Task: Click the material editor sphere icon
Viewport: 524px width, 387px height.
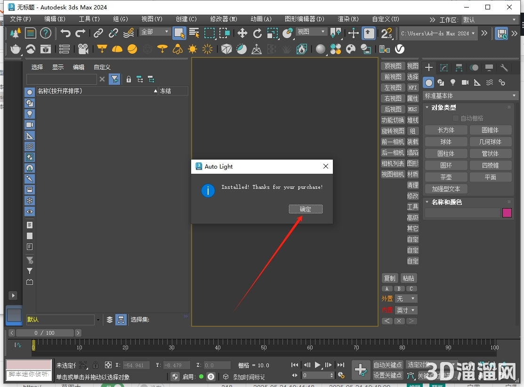Action: tap(321, 49)
